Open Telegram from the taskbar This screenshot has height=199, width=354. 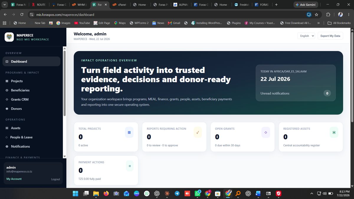tap(177, 193)
